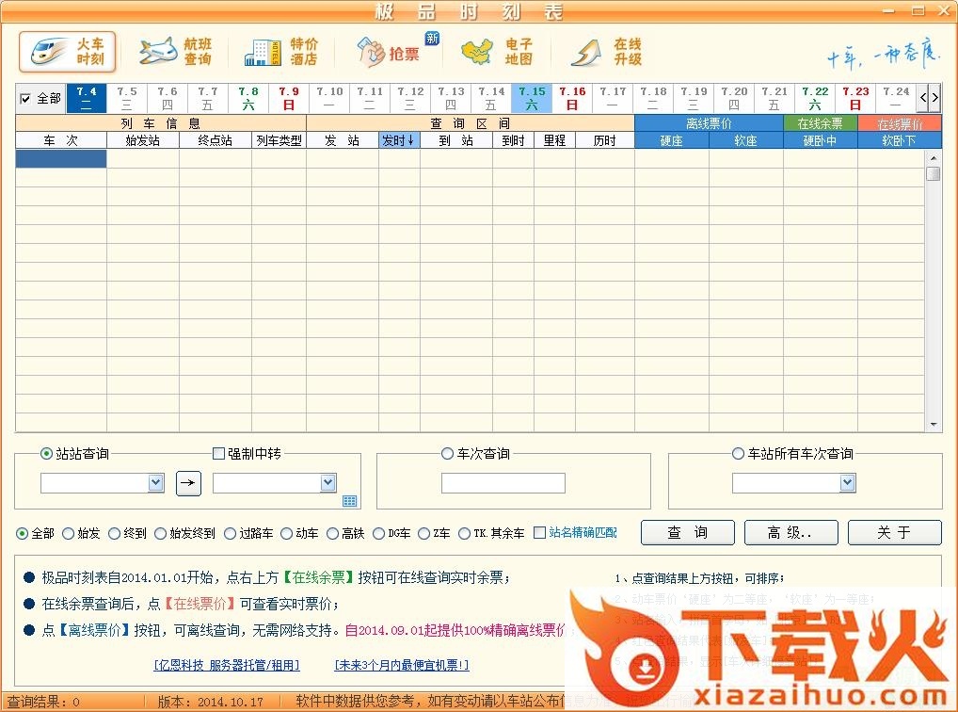Open the 航班查询 flight search module
Image resolution: width=958 pixels, height=712 pixels.
175,52
